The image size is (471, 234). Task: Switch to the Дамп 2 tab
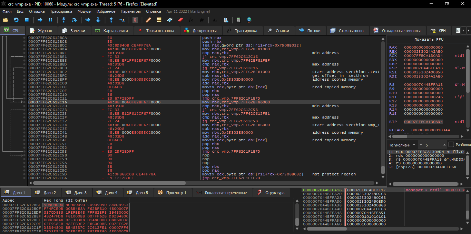(x=46, y=193)
